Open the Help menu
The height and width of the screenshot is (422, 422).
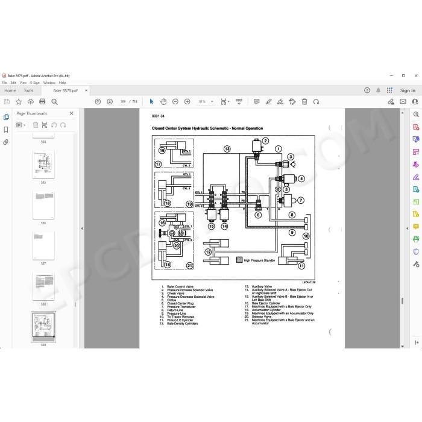click(x=63, y=83)
